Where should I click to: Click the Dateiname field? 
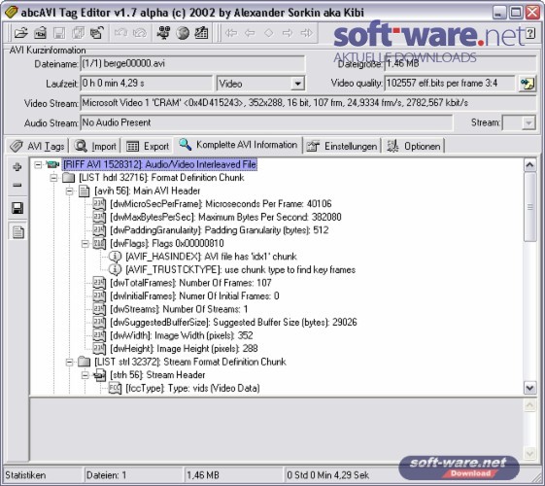point(192,63)
